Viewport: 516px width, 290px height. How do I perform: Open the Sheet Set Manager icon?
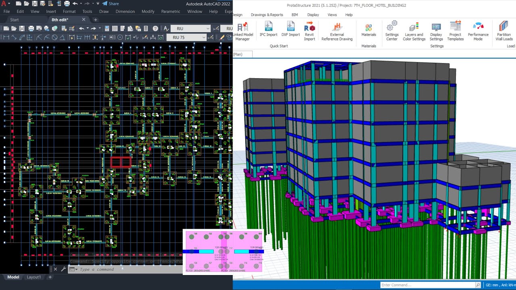[130, 29]
